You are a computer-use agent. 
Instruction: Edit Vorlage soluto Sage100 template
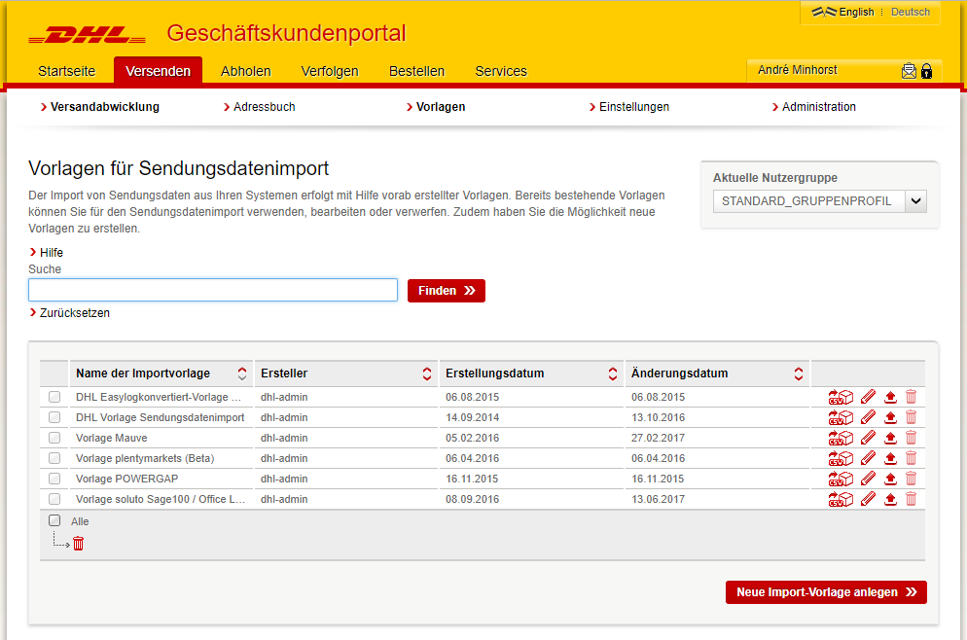coord(869,499)
